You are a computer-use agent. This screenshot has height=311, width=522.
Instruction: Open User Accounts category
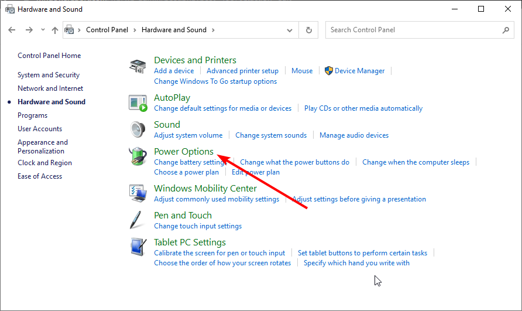40,129
